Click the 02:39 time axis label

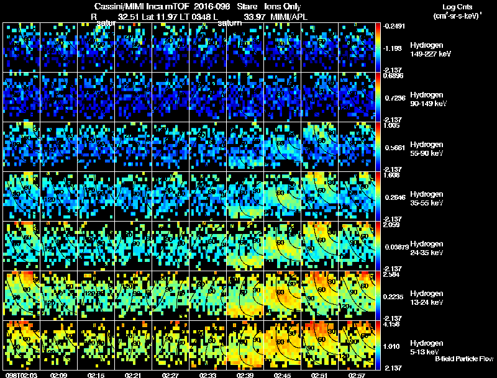pyautogui.click(x=245, y=375)
